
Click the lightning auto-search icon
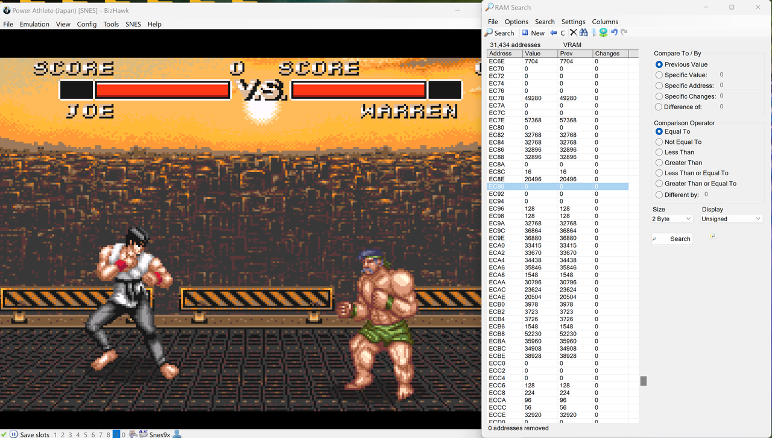[712, 236]
